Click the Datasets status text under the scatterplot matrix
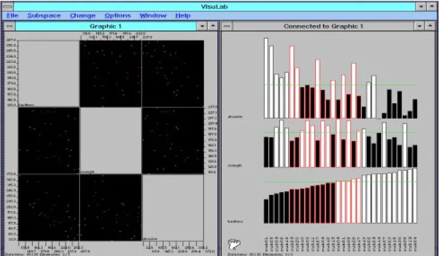 [x=37, y=254]
